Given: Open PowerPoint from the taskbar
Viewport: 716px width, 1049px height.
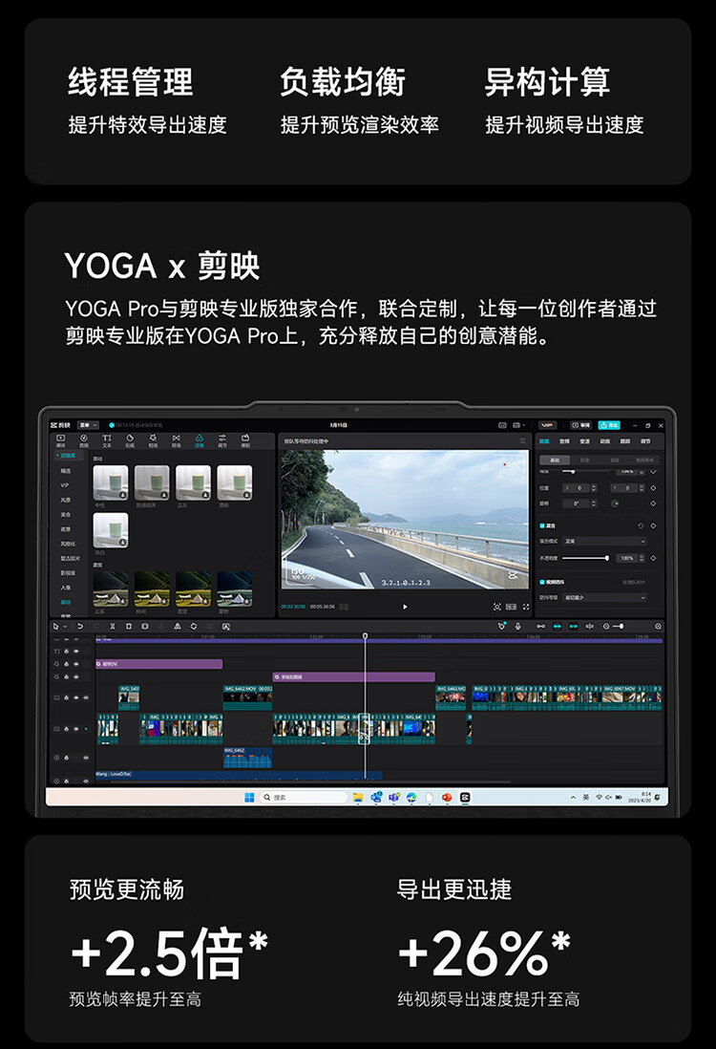Looking at the screenshot, I should [447, 797].
